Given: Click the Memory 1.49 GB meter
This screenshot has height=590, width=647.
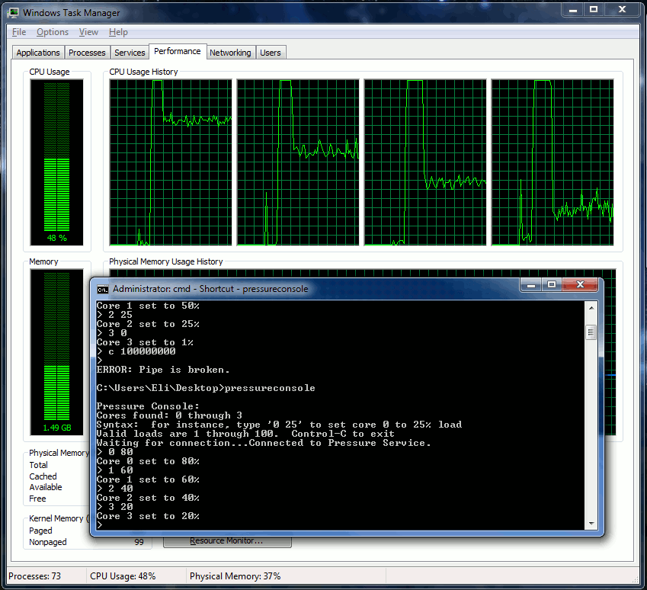Looking at the screenshot, I should coord(56,352).
